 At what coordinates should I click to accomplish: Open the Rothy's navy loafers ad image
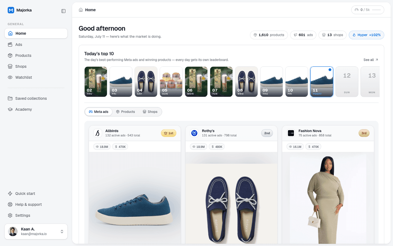point(231,198)
